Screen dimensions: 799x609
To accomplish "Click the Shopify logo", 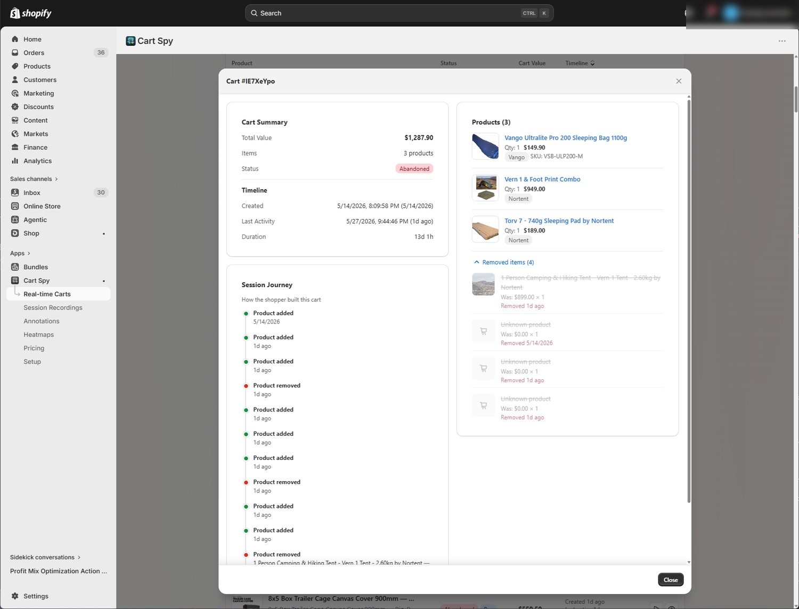I will [31, 13].
